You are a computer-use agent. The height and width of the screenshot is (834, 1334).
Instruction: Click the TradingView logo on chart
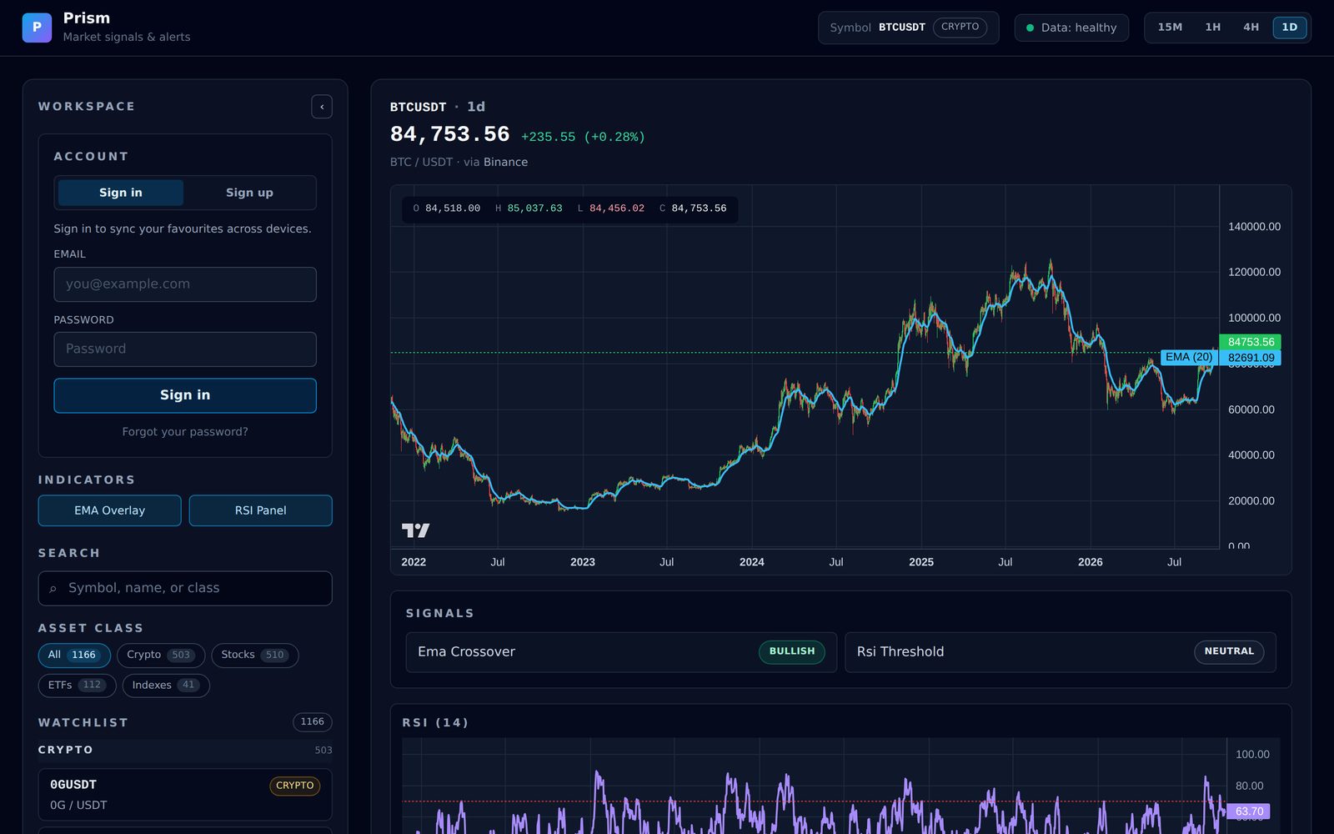coord(415,530)
